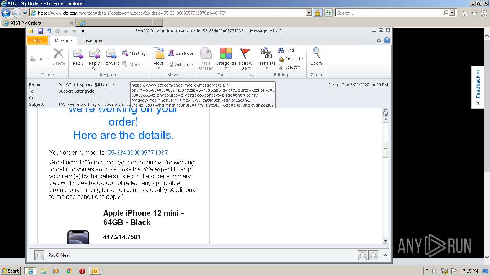The height and width of the screenshot is (276, 490).
Task: Click the Undo arrow in quick access toolbar
Action: click(x=49, y=31)
